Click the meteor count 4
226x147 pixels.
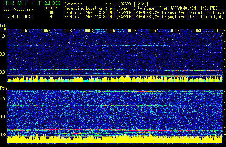[51, 16]
